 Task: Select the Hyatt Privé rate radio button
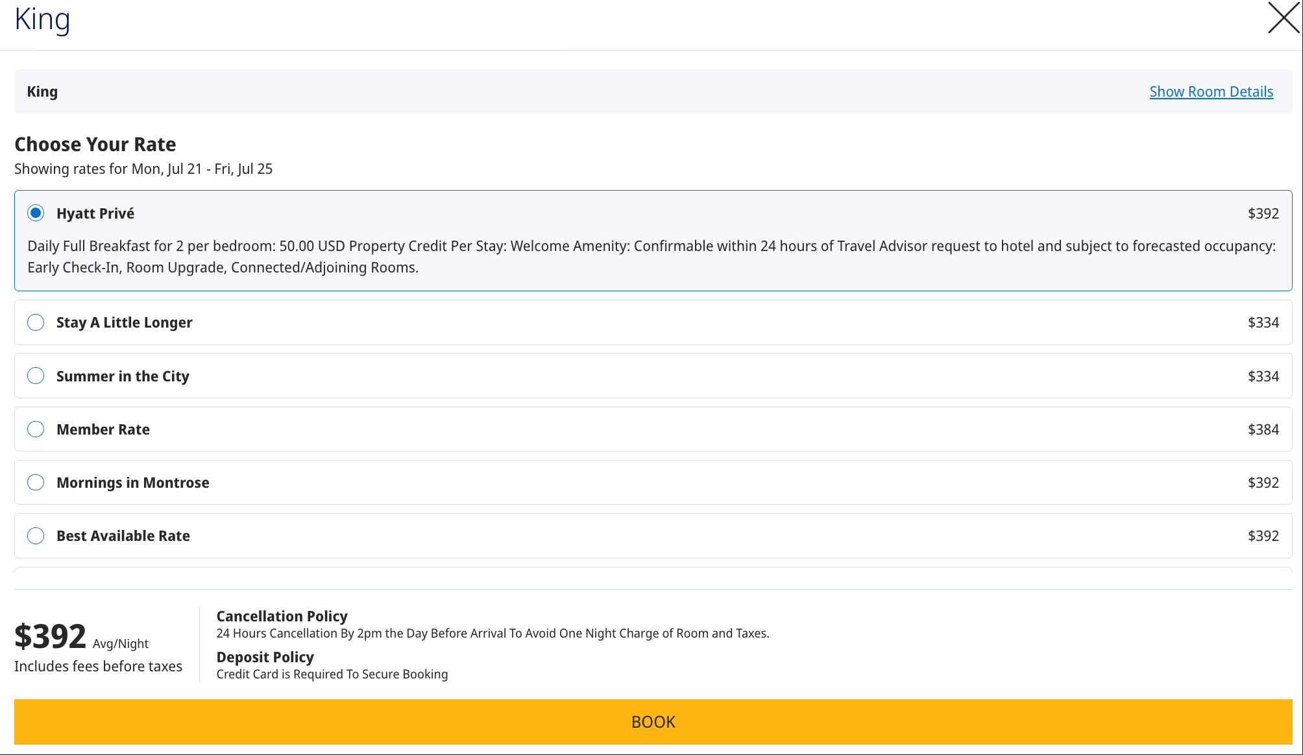click(36, 213)
